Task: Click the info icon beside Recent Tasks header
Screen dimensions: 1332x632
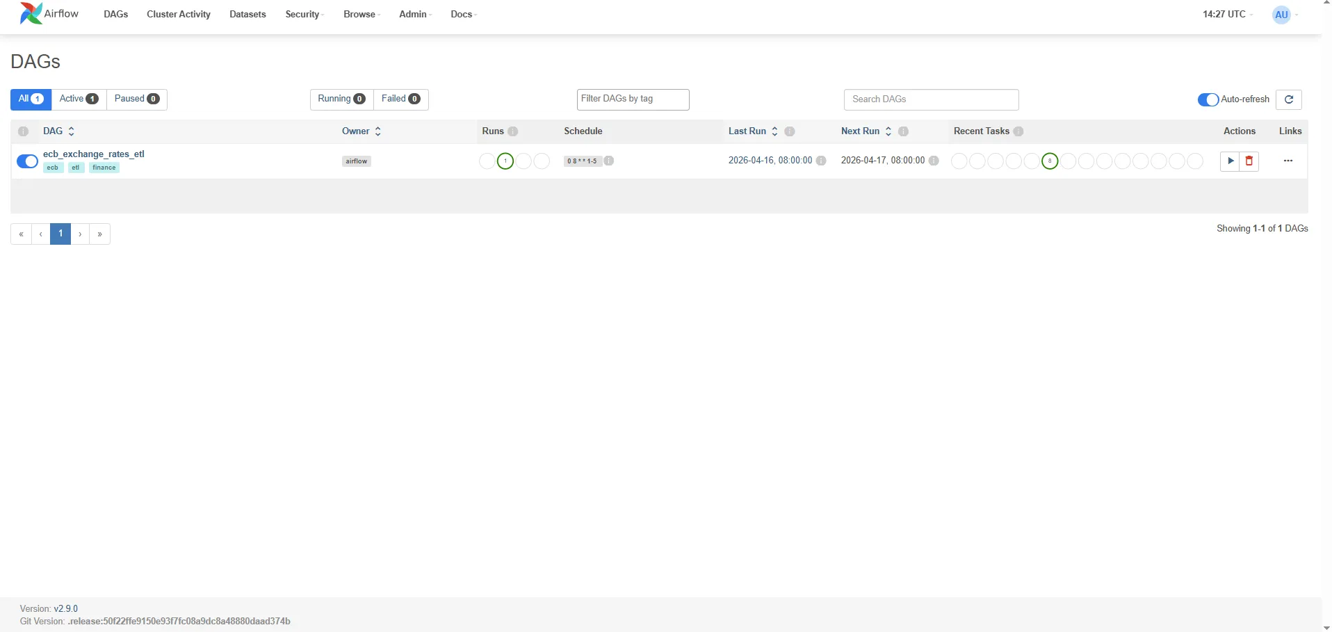Action: pyautogui.click(x=1019, y=131)
